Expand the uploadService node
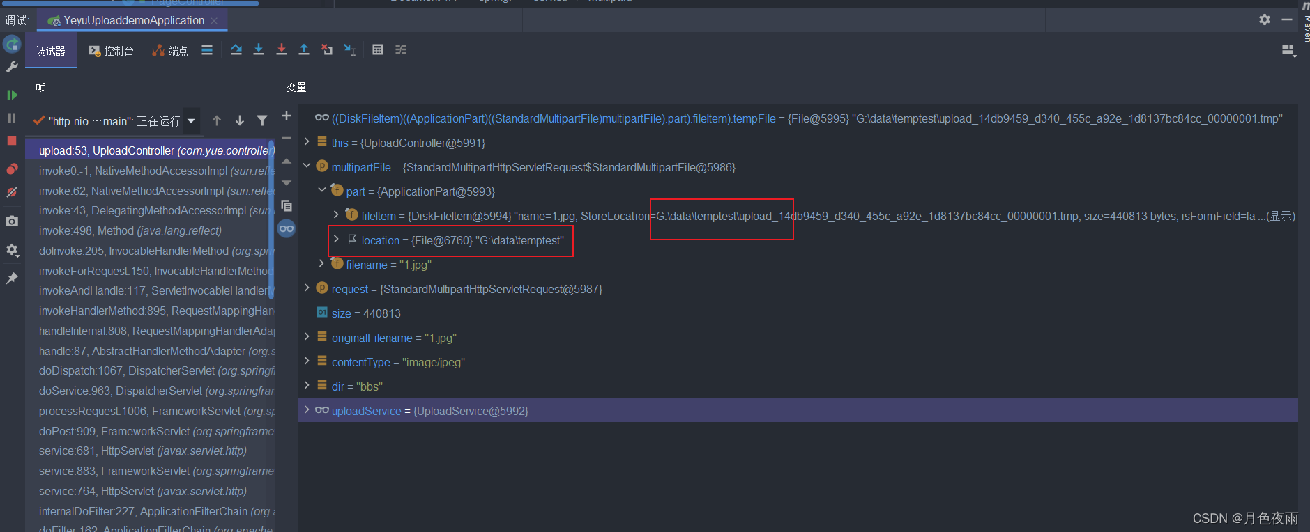This screenshot has height=532, width=1310. [307, 409]
